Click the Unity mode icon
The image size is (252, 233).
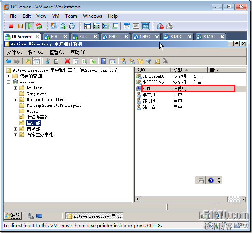point(115,26)
